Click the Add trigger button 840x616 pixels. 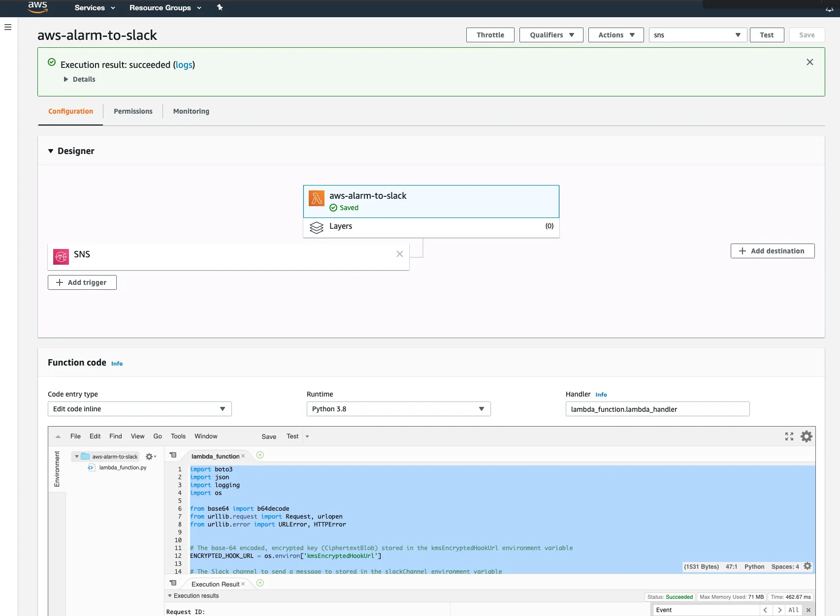click(x=82, y=282)
